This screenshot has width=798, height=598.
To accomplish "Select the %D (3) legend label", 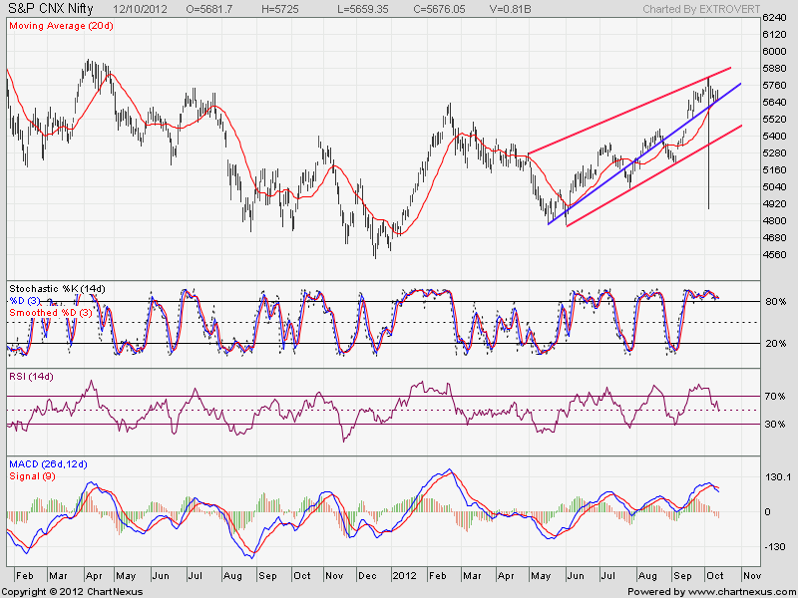I will click(24, 301).
